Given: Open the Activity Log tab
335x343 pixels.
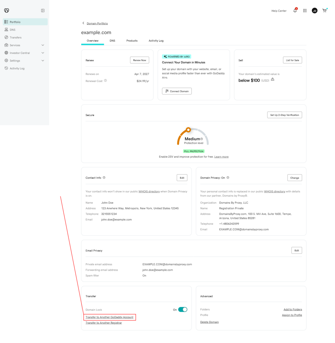Looking at the screenshot, I should [156, 41].
